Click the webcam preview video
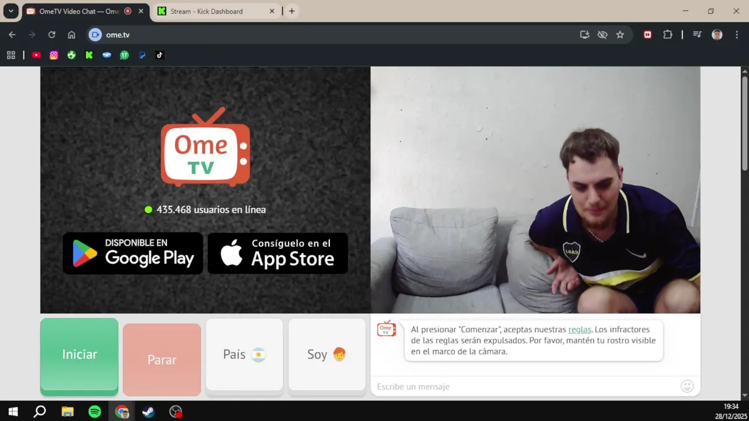The width and height of the screenshot is (749, 421). [535, 190]
